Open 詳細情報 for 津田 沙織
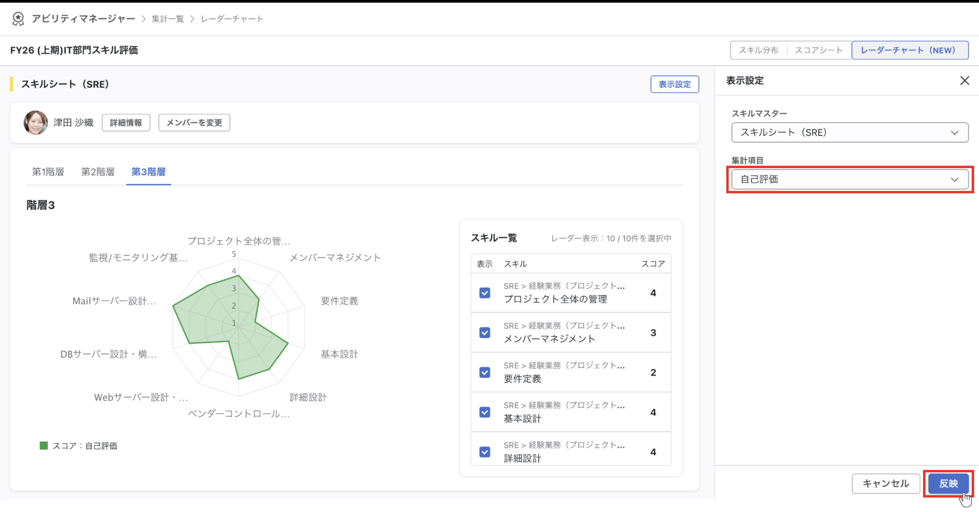The image size is (979, 512). pyautogui.click(x=126, y=123)
